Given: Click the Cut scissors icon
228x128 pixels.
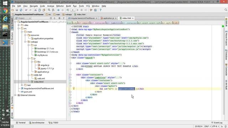Looking at the screenshot, I should tap(35, 10).
